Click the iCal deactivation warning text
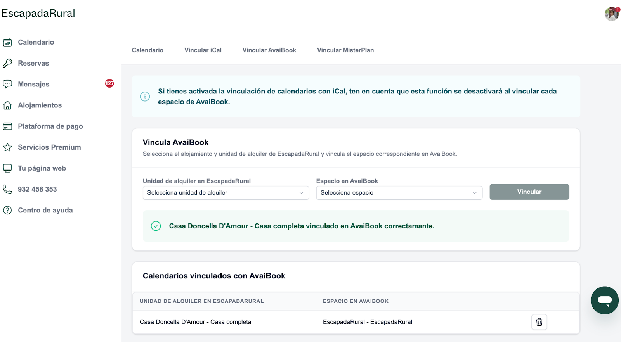This screenshot has width=621, height=342. [x=357, y=97]
